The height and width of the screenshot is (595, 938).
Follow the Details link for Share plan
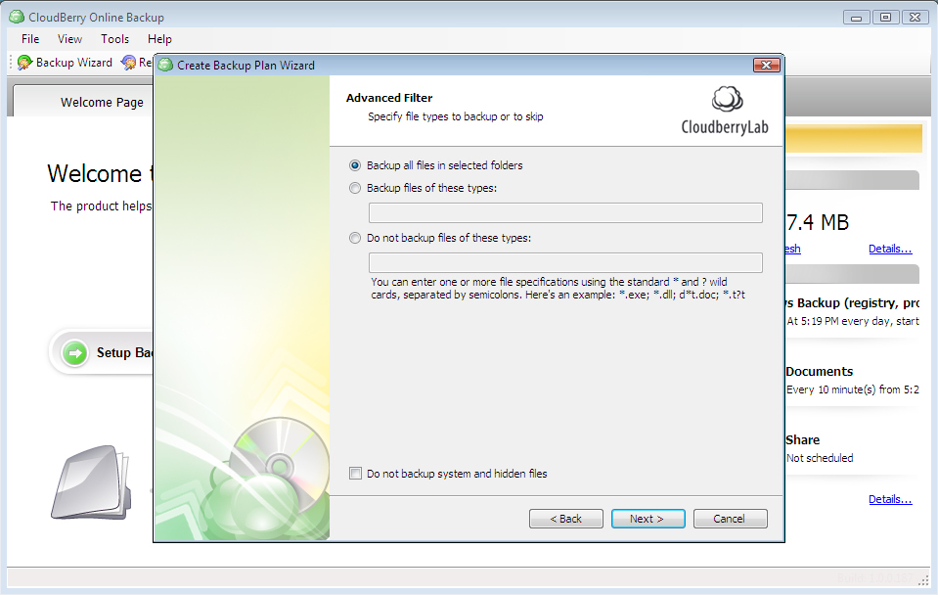tap(889, 499)
